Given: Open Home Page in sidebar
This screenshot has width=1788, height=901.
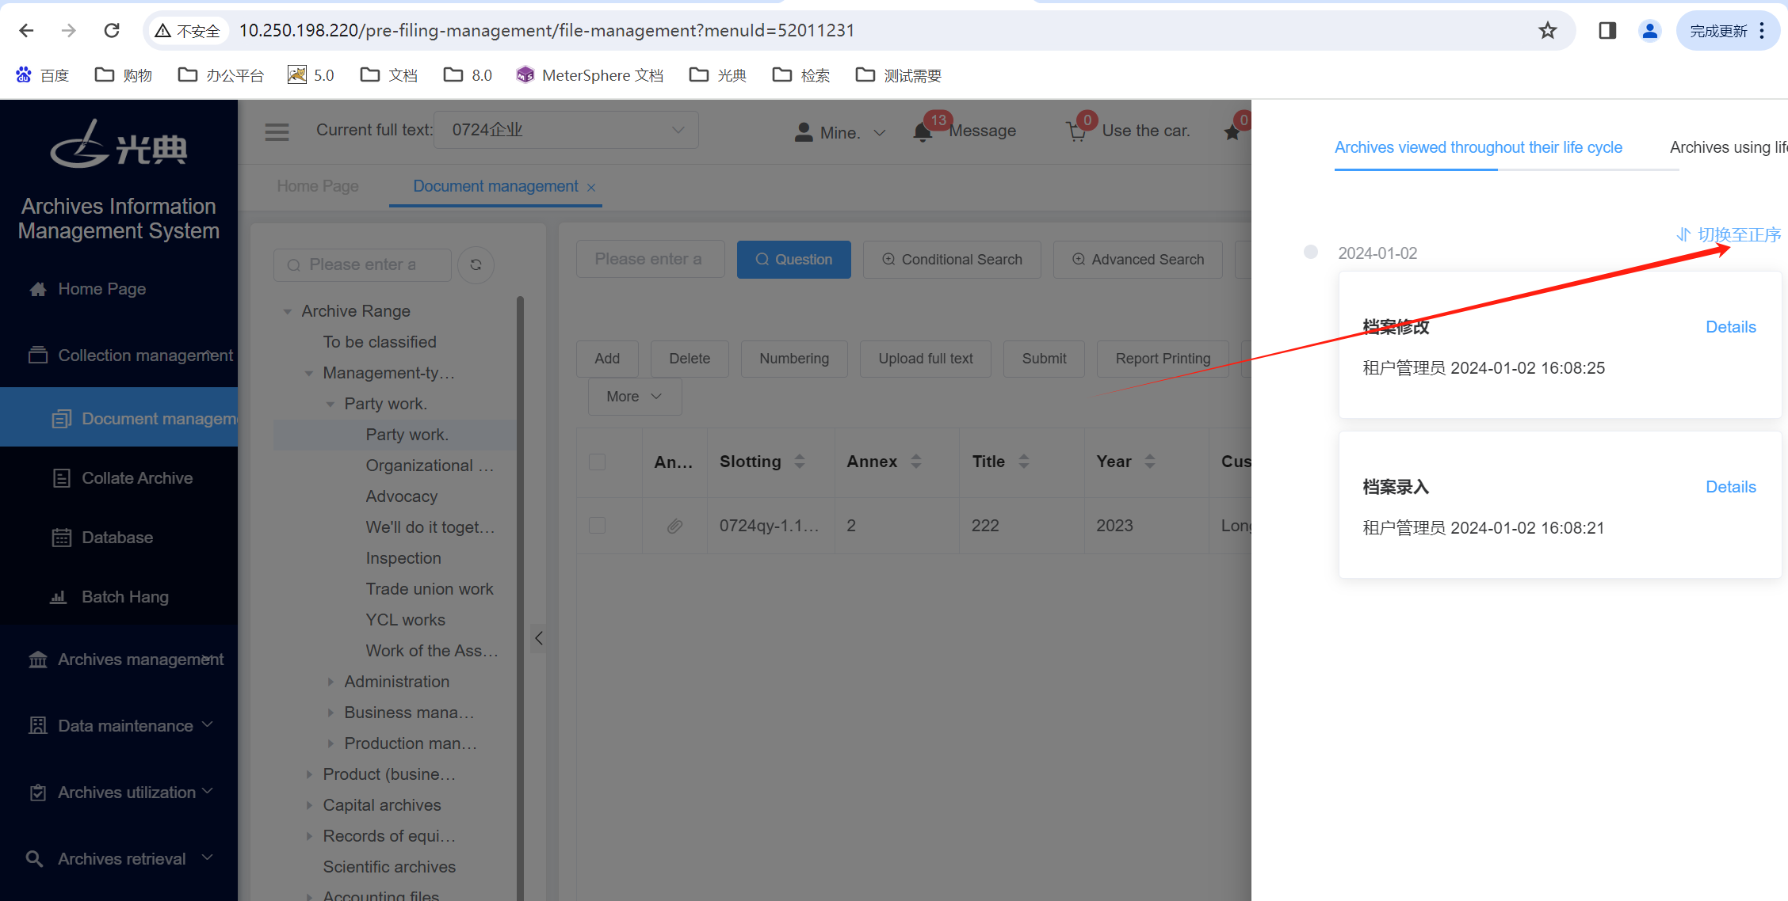Looking at the screenshot, I should 119,289.
